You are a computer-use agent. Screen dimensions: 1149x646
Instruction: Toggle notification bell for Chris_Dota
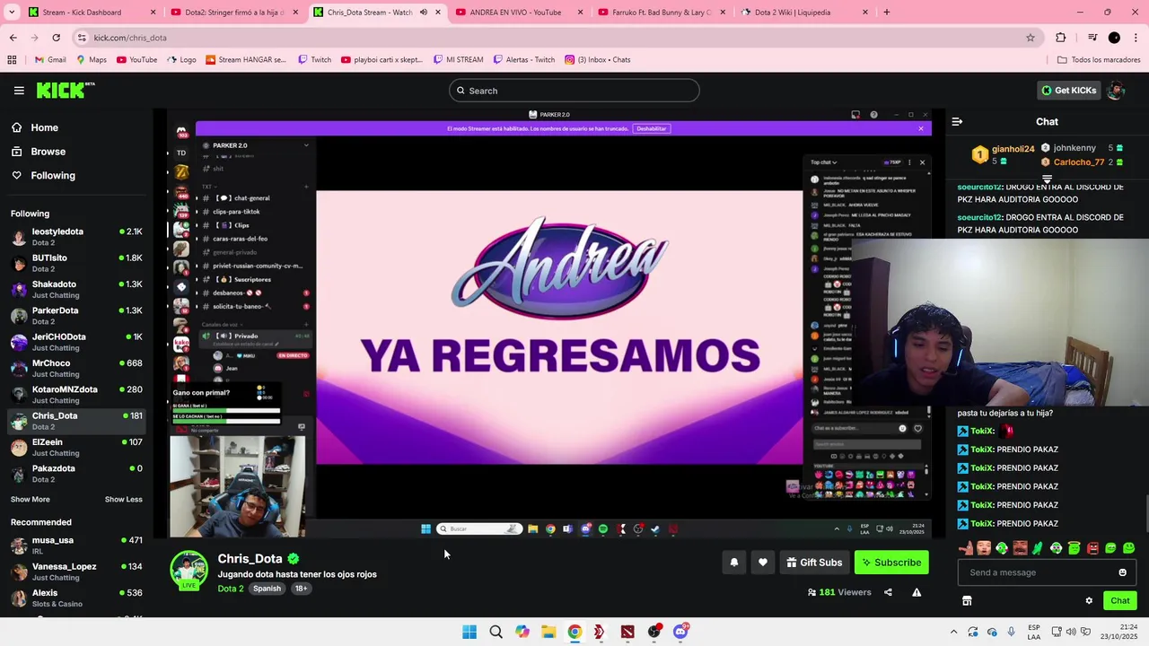[733, 563]
